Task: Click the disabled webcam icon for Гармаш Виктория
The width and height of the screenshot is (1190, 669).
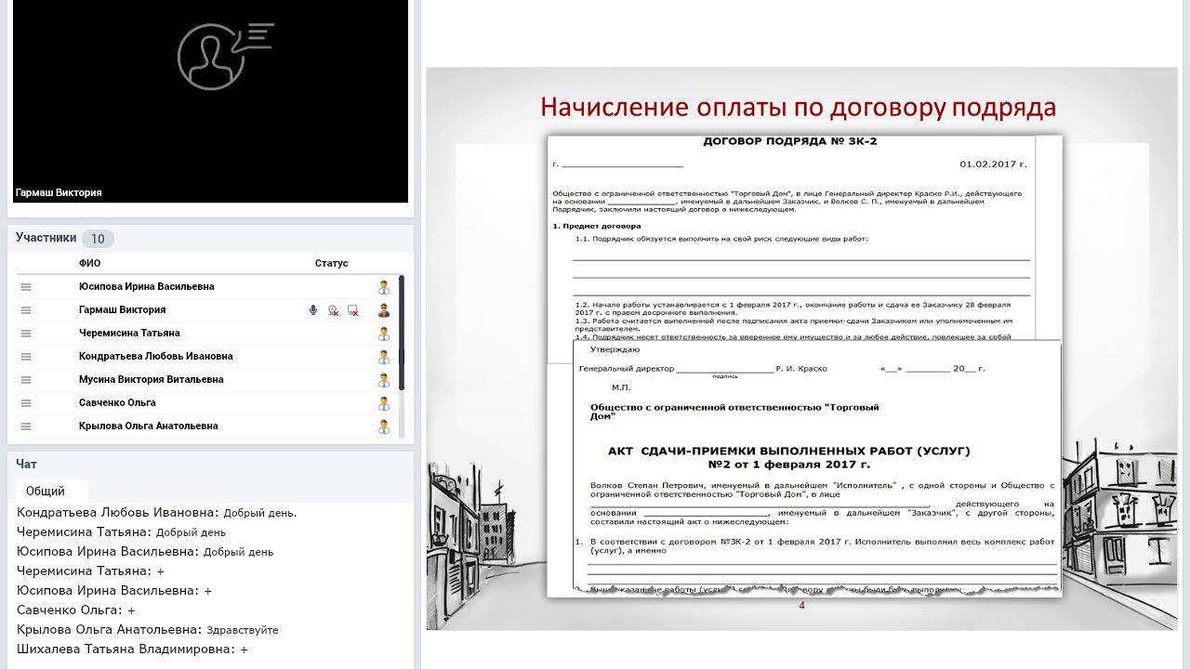Action: point(333,310)
